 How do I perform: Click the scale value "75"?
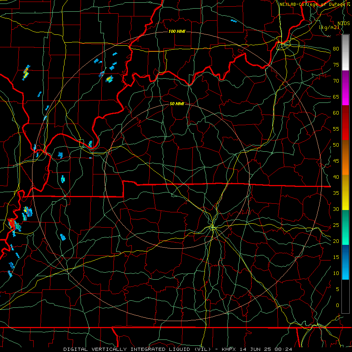click(x=336, y=65)
